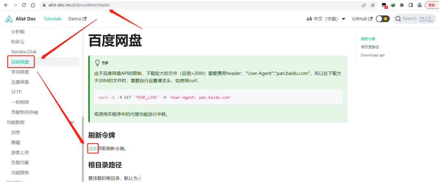The height and width of the screenshot is (182, 439).
Task: Open extension with red badge 1
Action: [385, 5]
